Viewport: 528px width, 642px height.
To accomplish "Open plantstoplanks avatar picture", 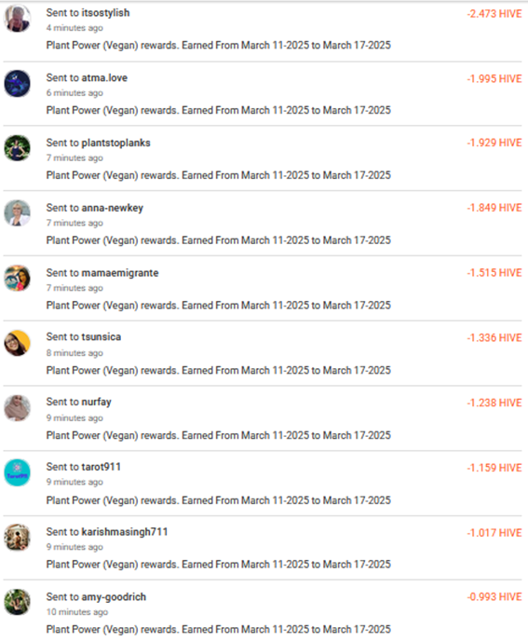I will click(x=17, y=148).
